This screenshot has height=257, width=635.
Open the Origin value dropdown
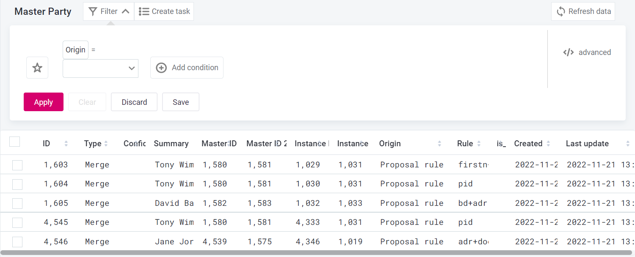coord(100,68)
